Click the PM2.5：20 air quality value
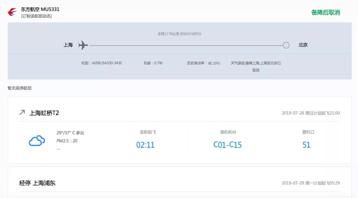Image resolution: width=358 pixels, height=198 pixels. click(67, 141)
